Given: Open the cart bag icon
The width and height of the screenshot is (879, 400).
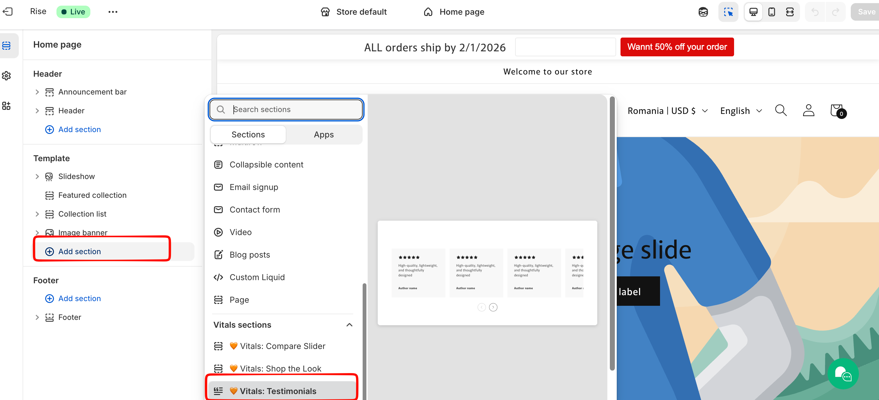Looking at the screenshot, I should 837,110.
